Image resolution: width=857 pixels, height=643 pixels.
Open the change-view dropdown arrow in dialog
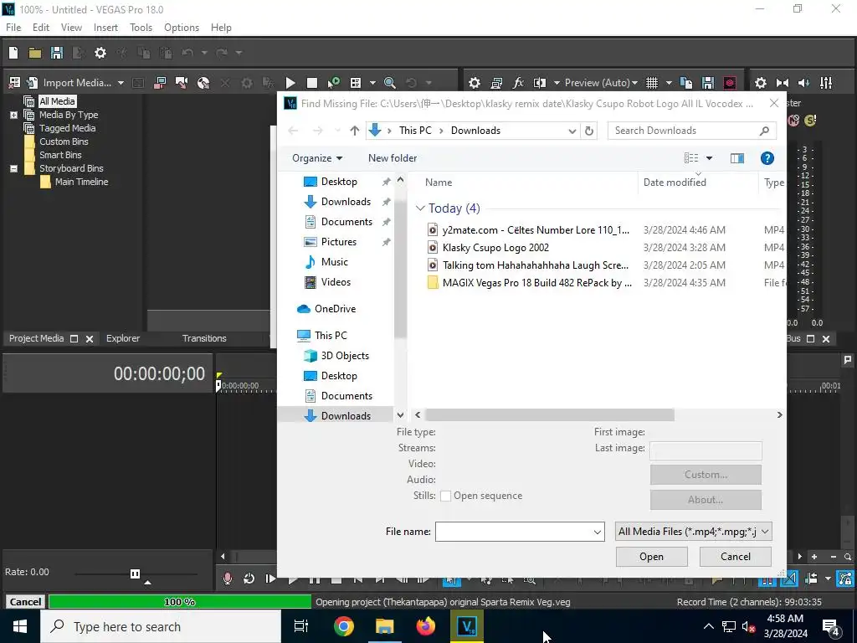tap(710, 158)
